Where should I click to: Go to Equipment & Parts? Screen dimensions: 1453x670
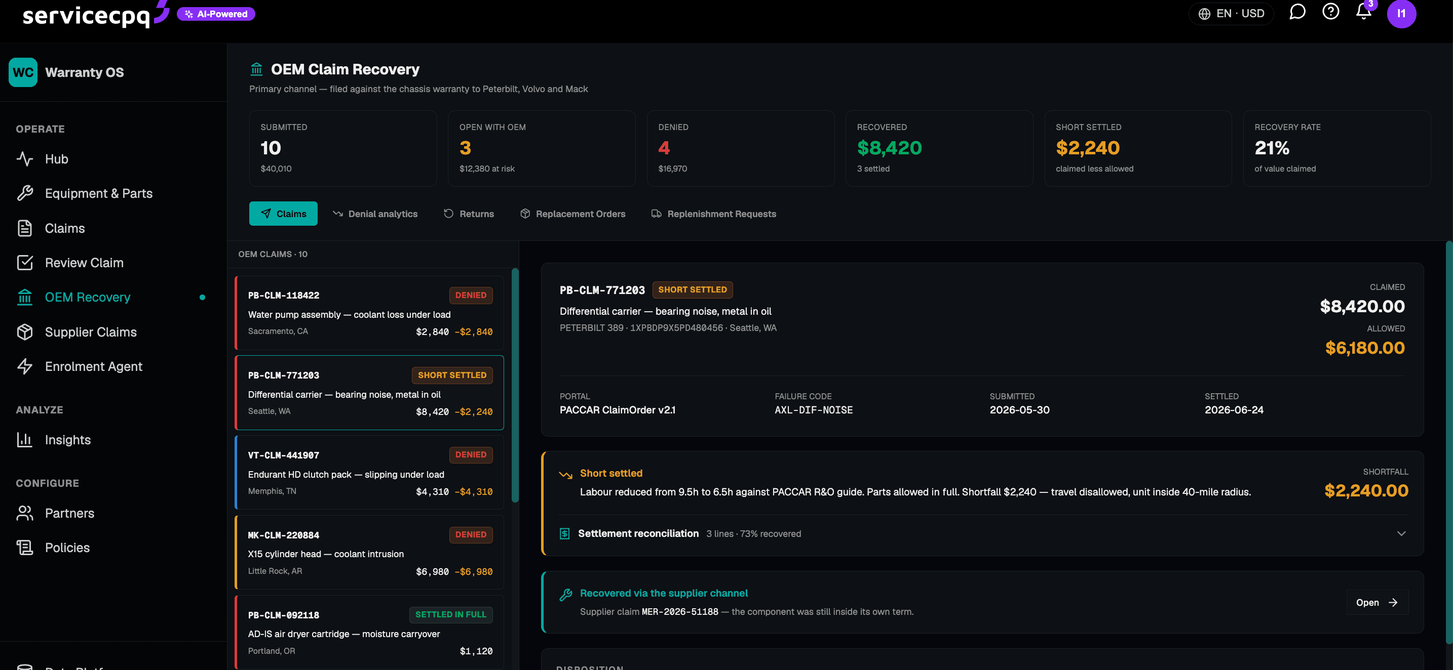click(x=113, y=193)
